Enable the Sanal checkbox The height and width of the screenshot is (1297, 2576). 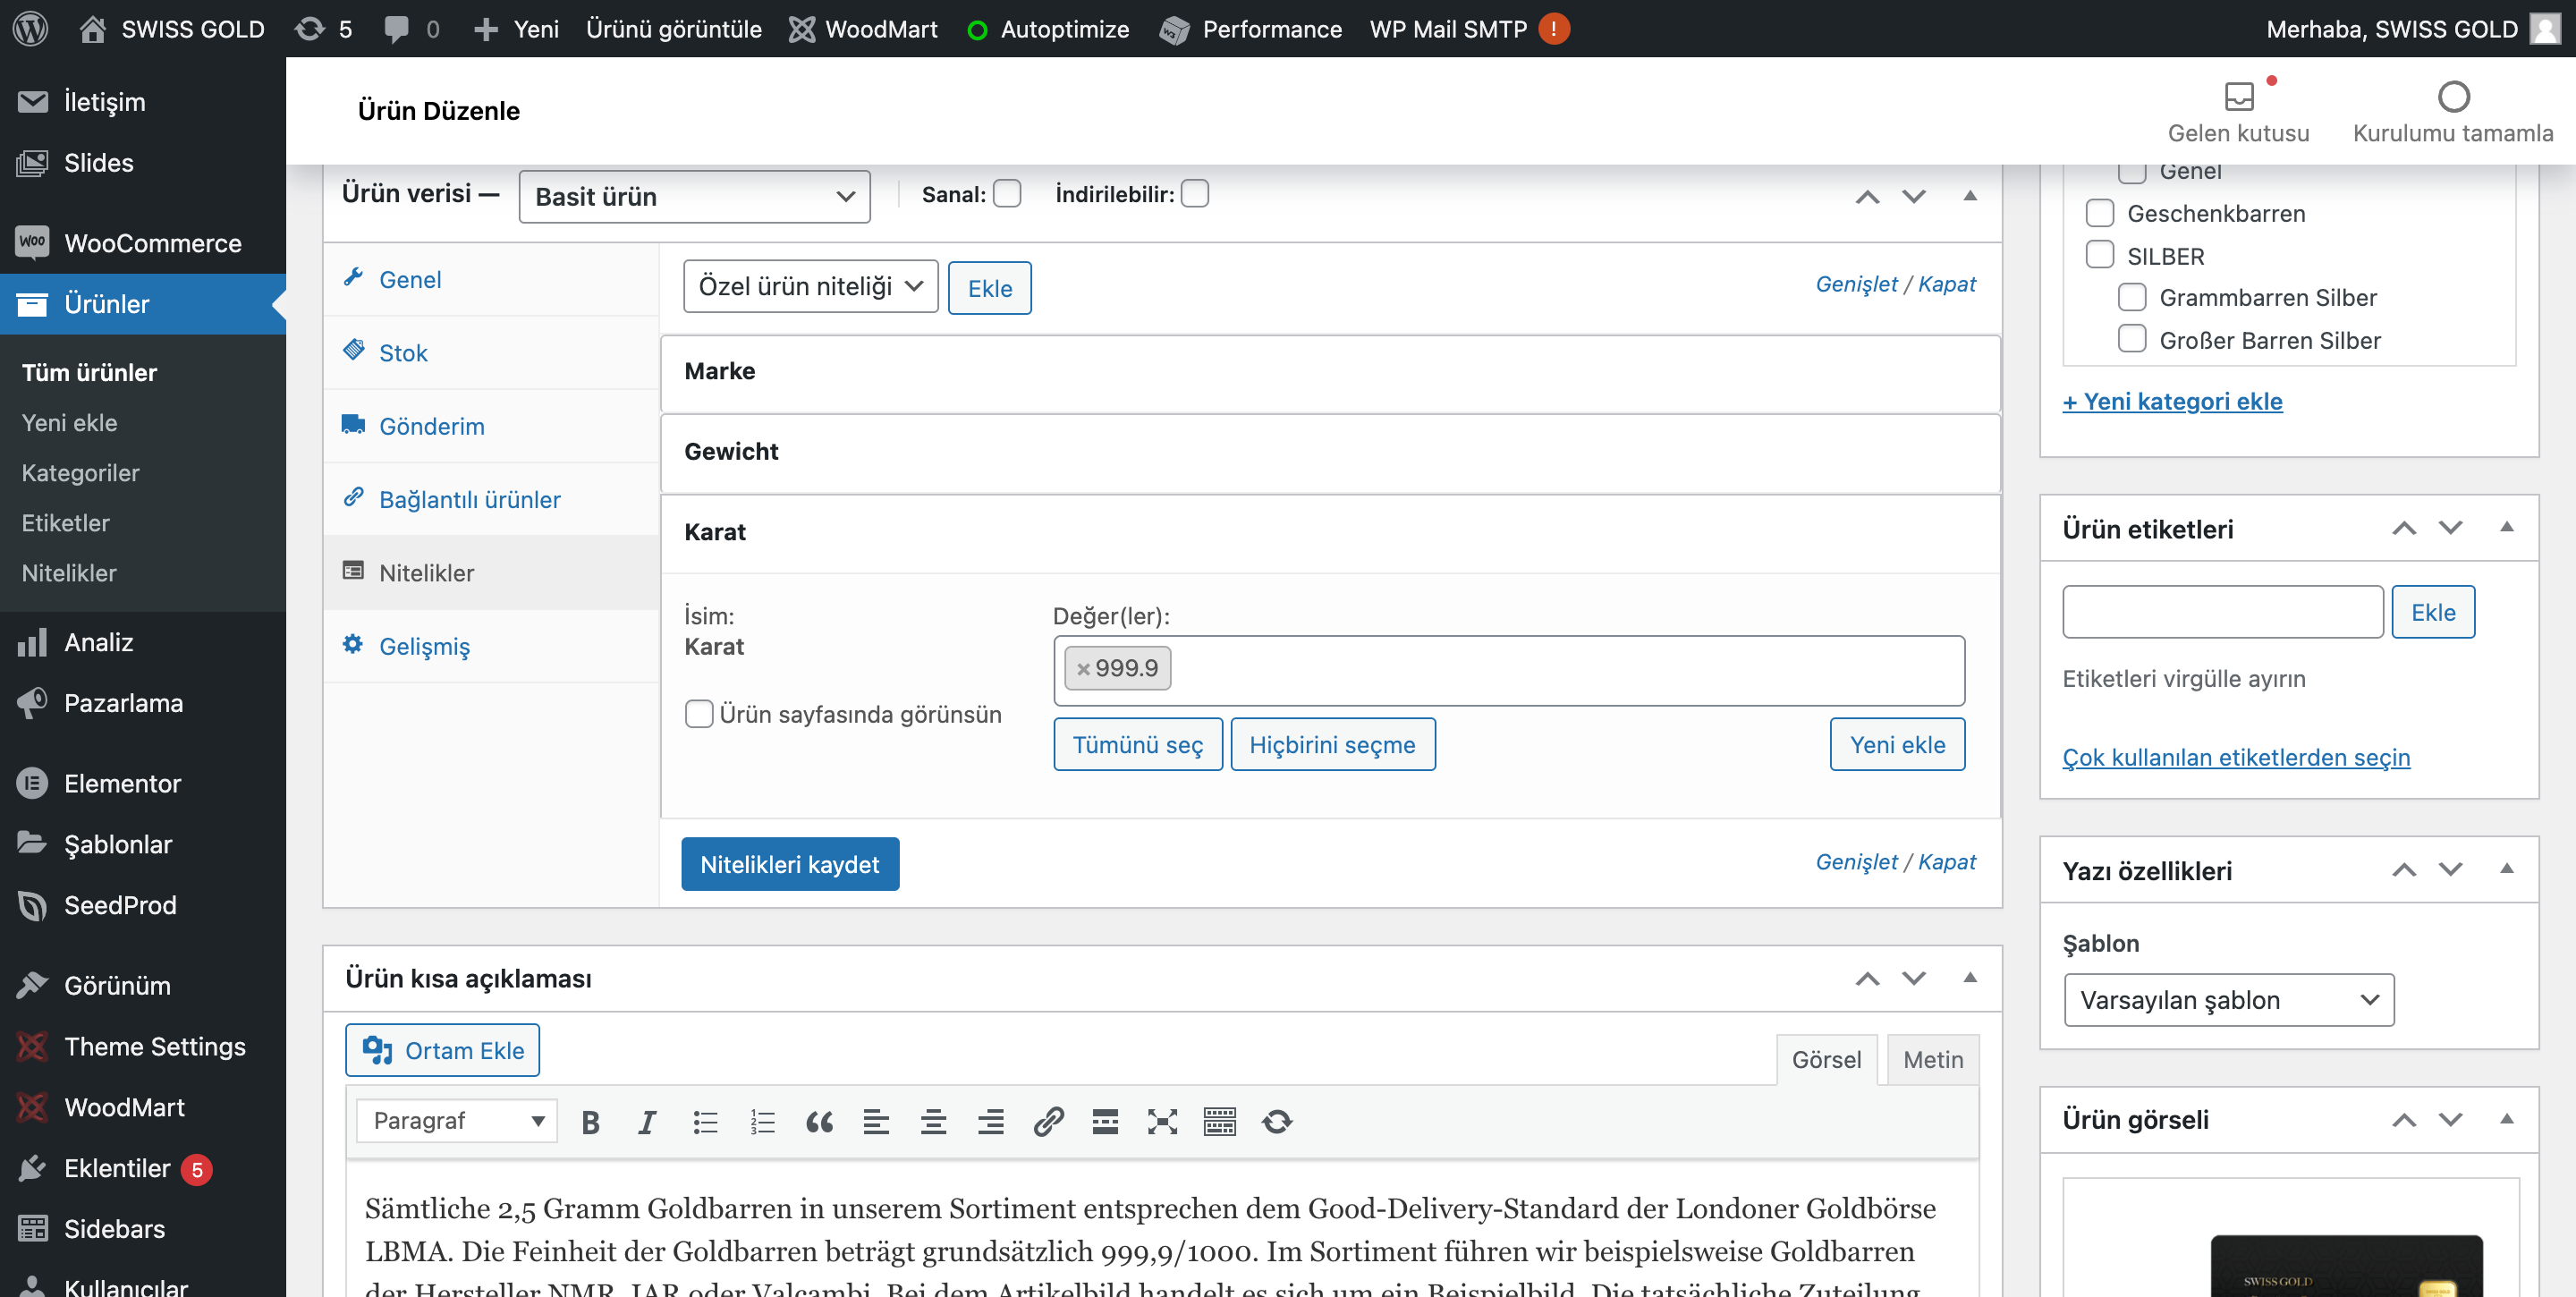[x=1007, y=194]
